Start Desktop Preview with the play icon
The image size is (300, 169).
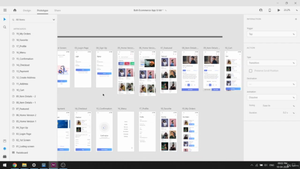278,10
